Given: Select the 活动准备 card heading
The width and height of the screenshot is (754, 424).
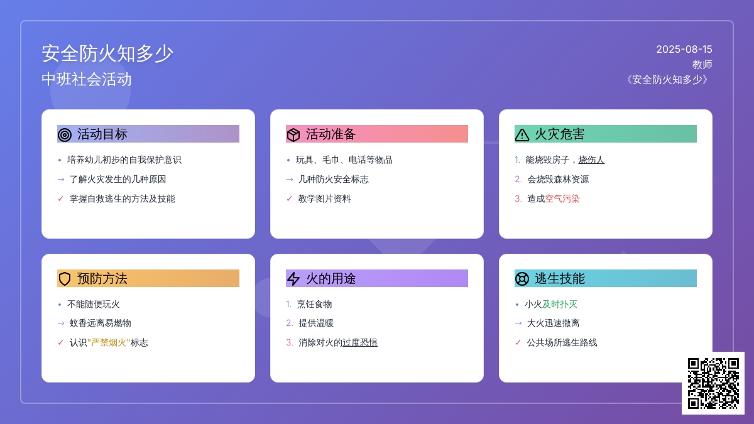Looking at the screenshot, I should point(377,134).
